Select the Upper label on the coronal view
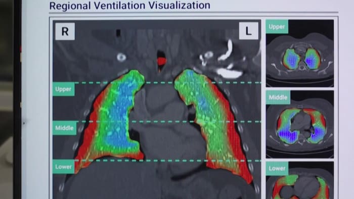Screen dimensions: 354x199 tap(63, 89)
